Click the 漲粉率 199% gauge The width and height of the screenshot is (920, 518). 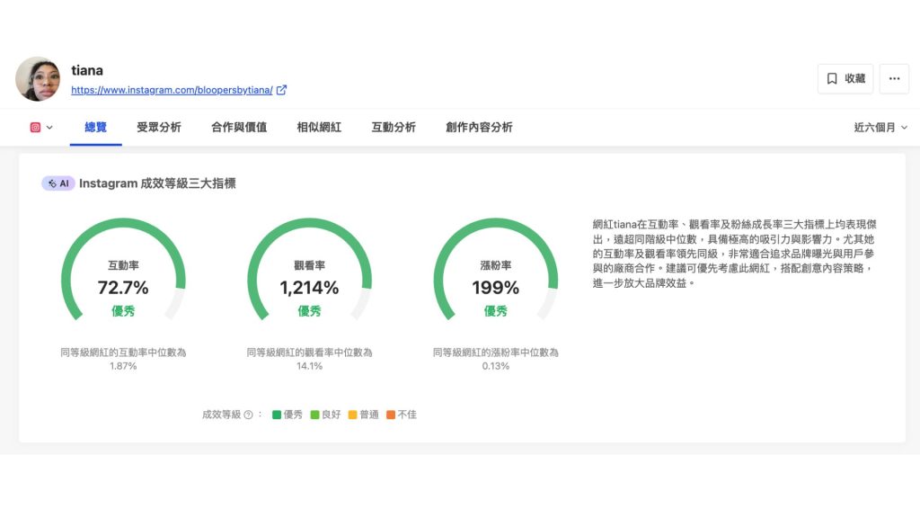click(496, 270)
